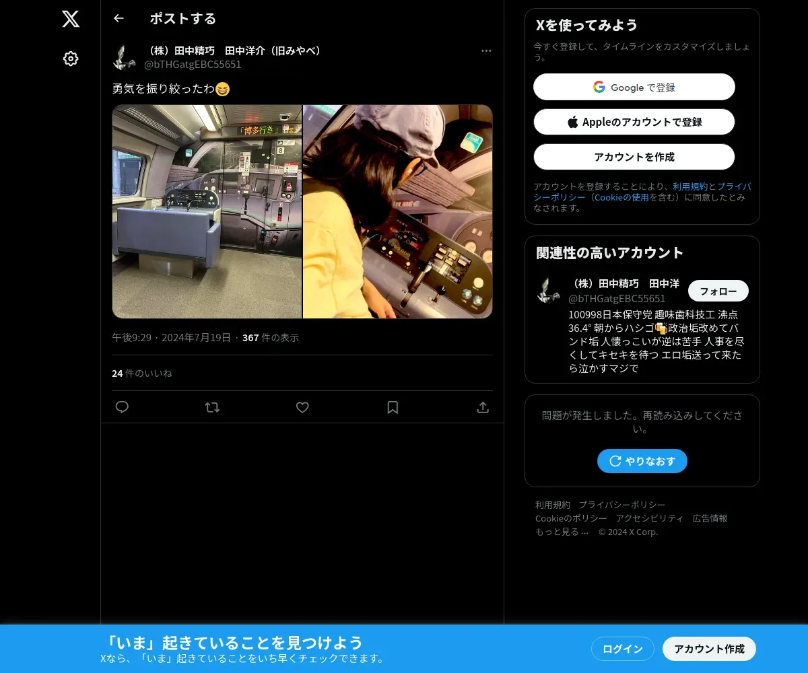808x673 pixels.
Task: Open the X logo home link
Action: tap(71, 19)
